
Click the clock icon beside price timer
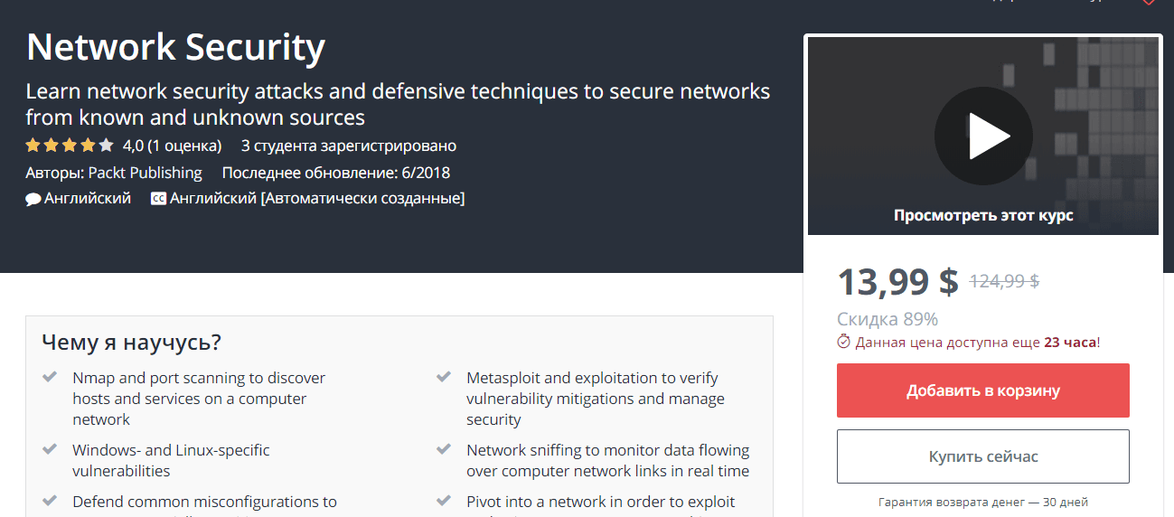pyautogui.click(x=844, y=342)
